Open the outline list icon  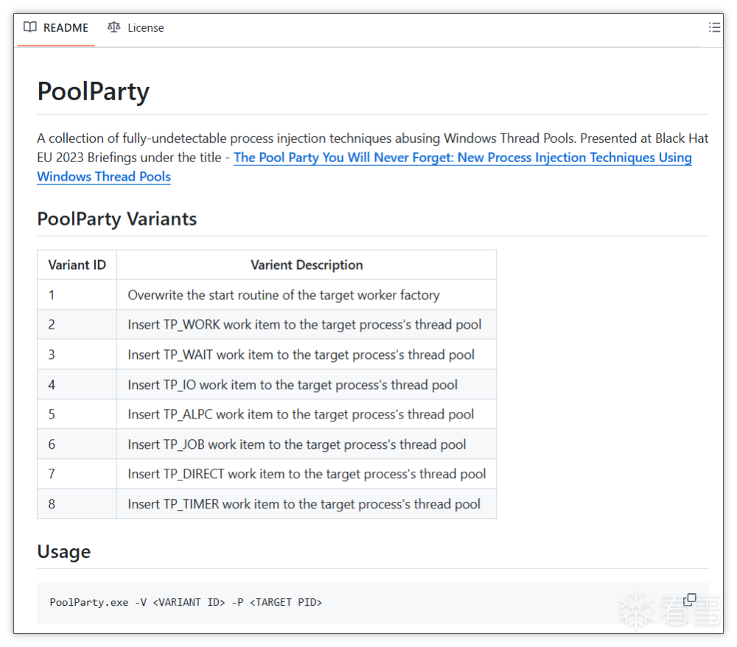[714, 27]
